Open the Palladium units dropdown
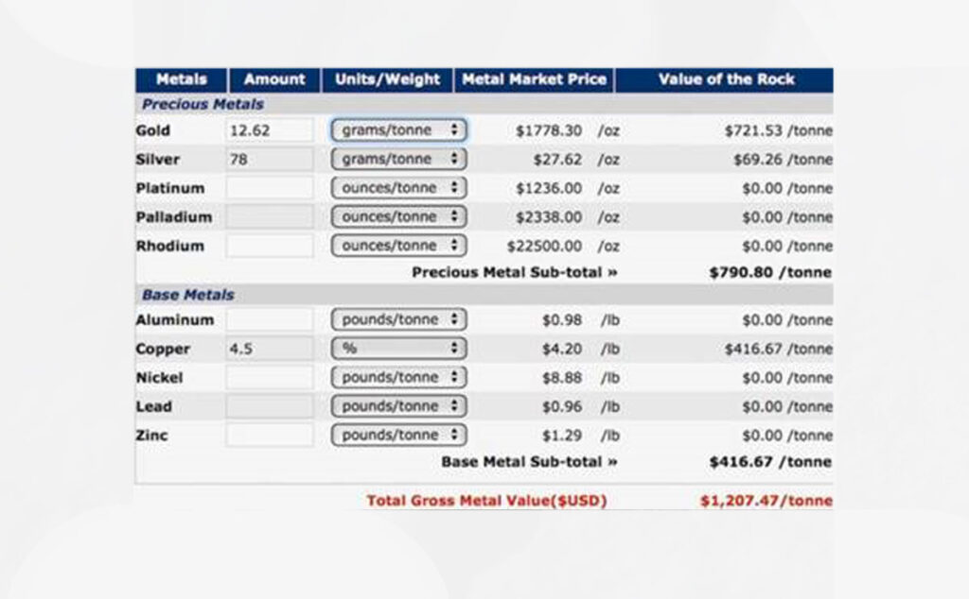Screen dimensions: 969x599 coord(398,217)
